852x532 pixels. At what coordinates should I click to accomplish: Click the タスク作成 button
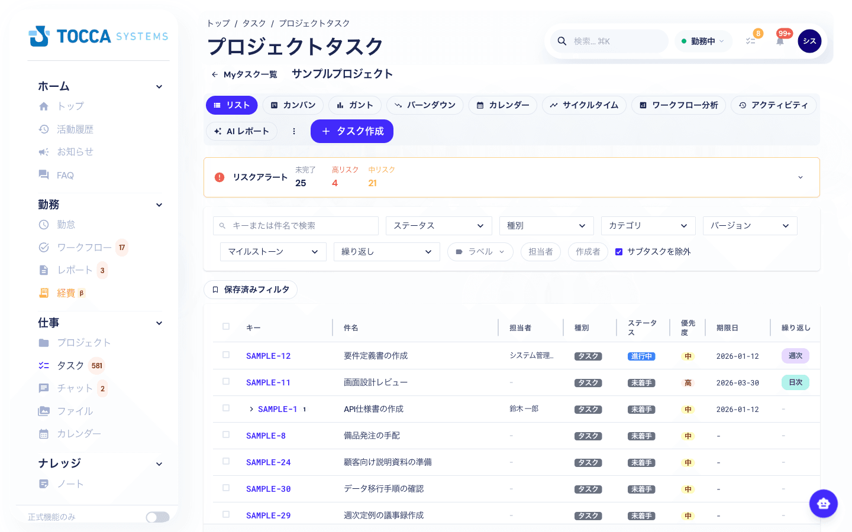(x=352, y=131)
